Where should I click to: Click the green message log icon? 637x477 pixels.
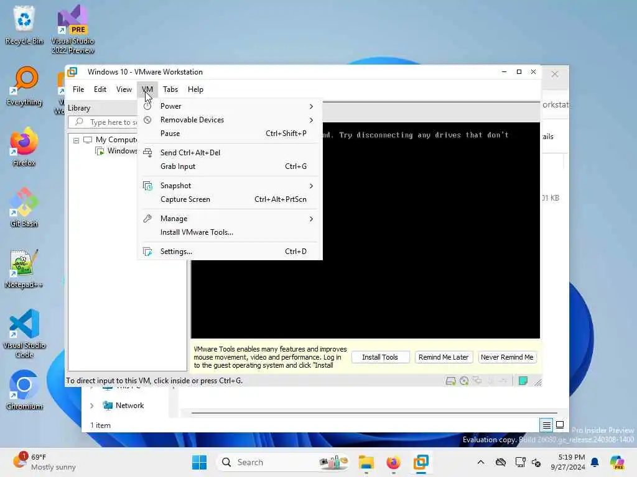(523, 381)
